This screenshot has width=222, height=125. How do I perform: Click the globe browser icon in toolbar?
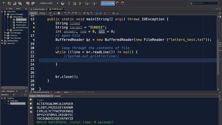coord(62,3)
